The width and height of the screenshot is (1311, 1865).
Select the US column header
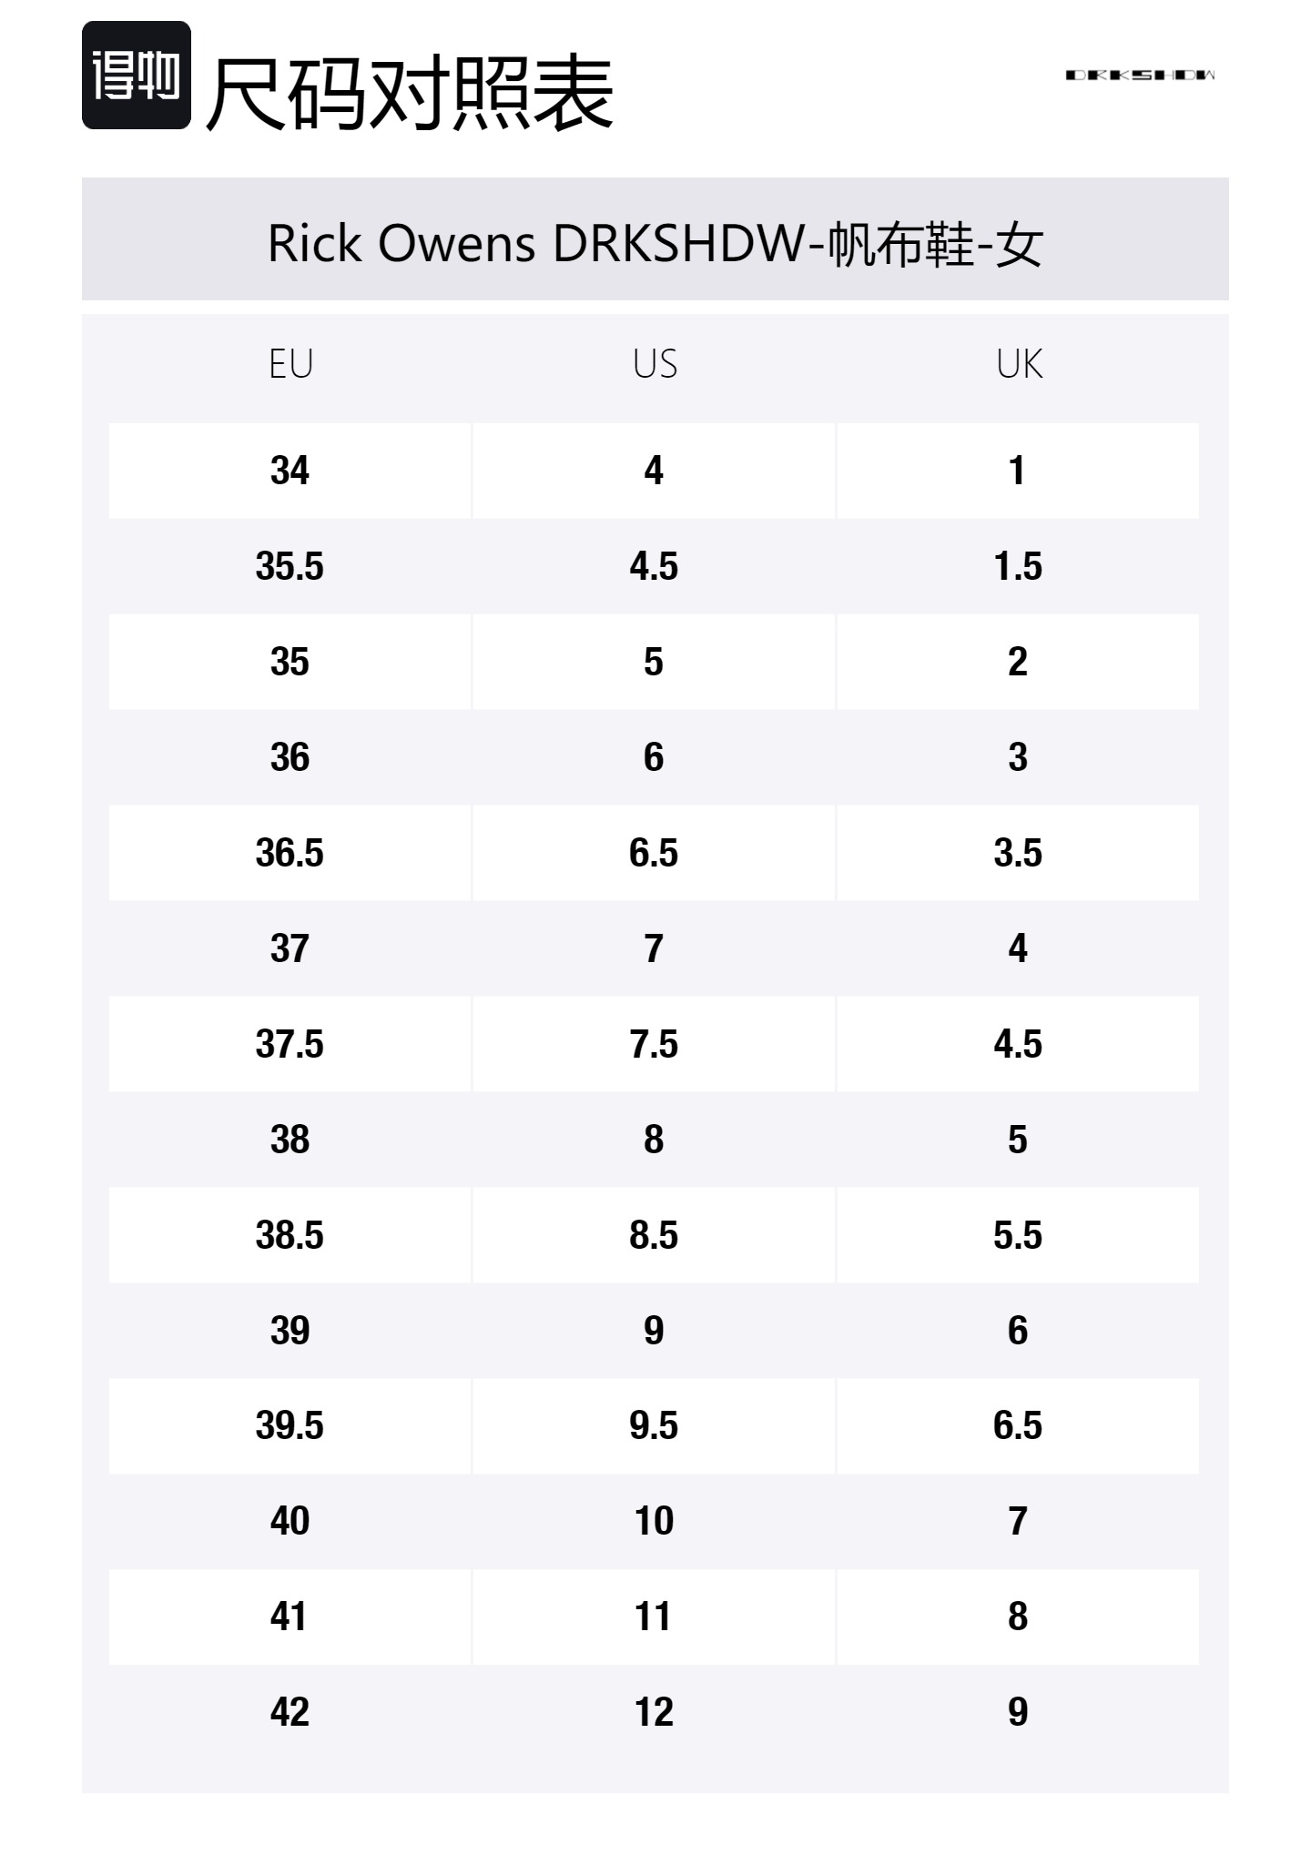coord(655,364)
